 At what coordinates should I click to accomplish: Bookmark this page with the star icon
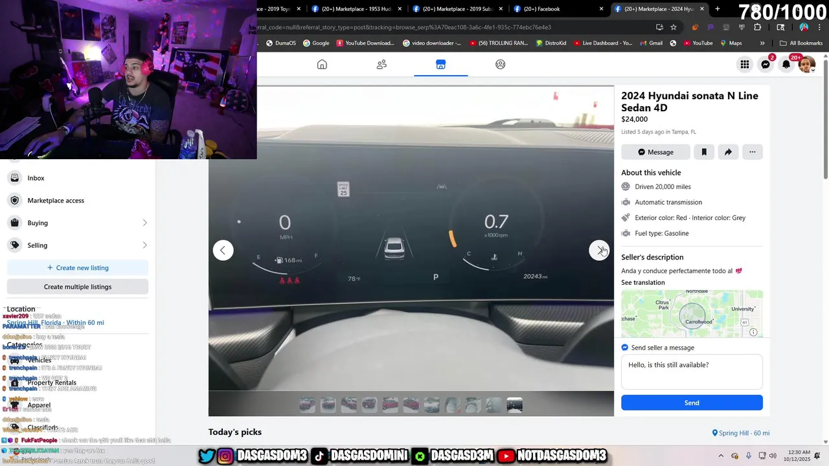pyautogui.click(x=674, y=27)
